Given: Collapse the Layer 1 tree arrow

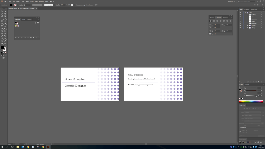Looking at the screenshot, I should 245,12.
